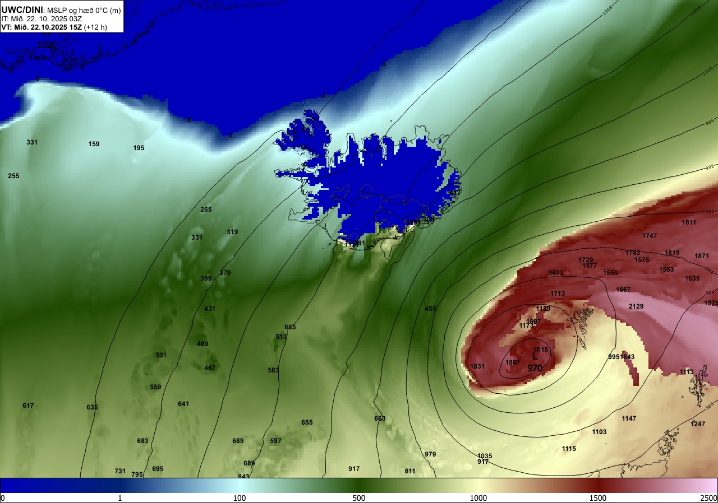Click the 1473 height label
Viewport: 718px width, 503px height.
coord(556,273)
